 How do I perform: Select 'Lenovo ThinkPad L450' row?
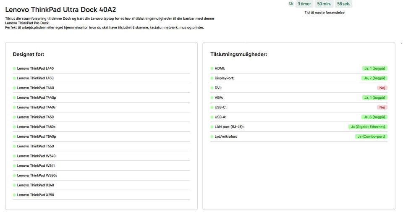pyautogui.click(x=101, y=78)
